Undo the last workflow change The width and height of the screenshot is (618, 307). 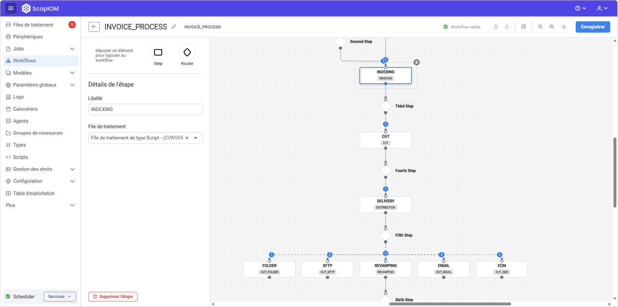496,27
